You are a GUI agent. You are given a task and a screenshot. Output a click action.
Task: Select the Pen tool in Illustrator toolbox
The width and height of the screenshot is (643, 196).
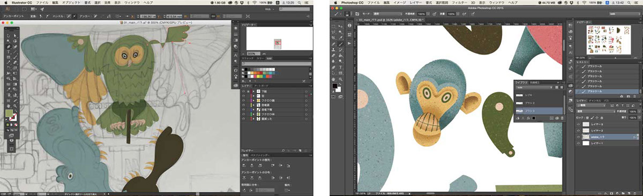point(8,47)
